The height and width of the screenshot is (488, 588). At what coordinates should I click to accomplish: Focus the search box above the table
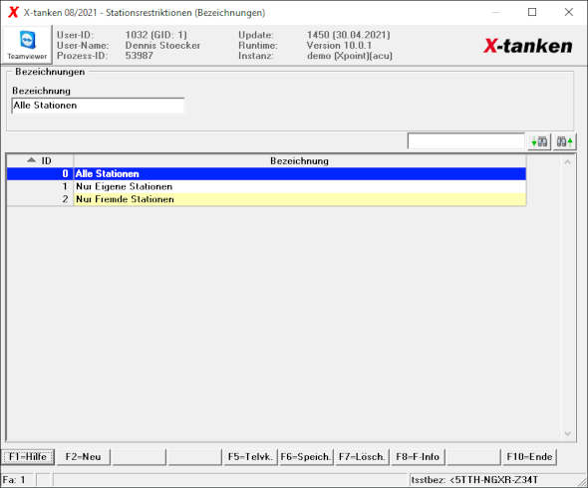466,141
